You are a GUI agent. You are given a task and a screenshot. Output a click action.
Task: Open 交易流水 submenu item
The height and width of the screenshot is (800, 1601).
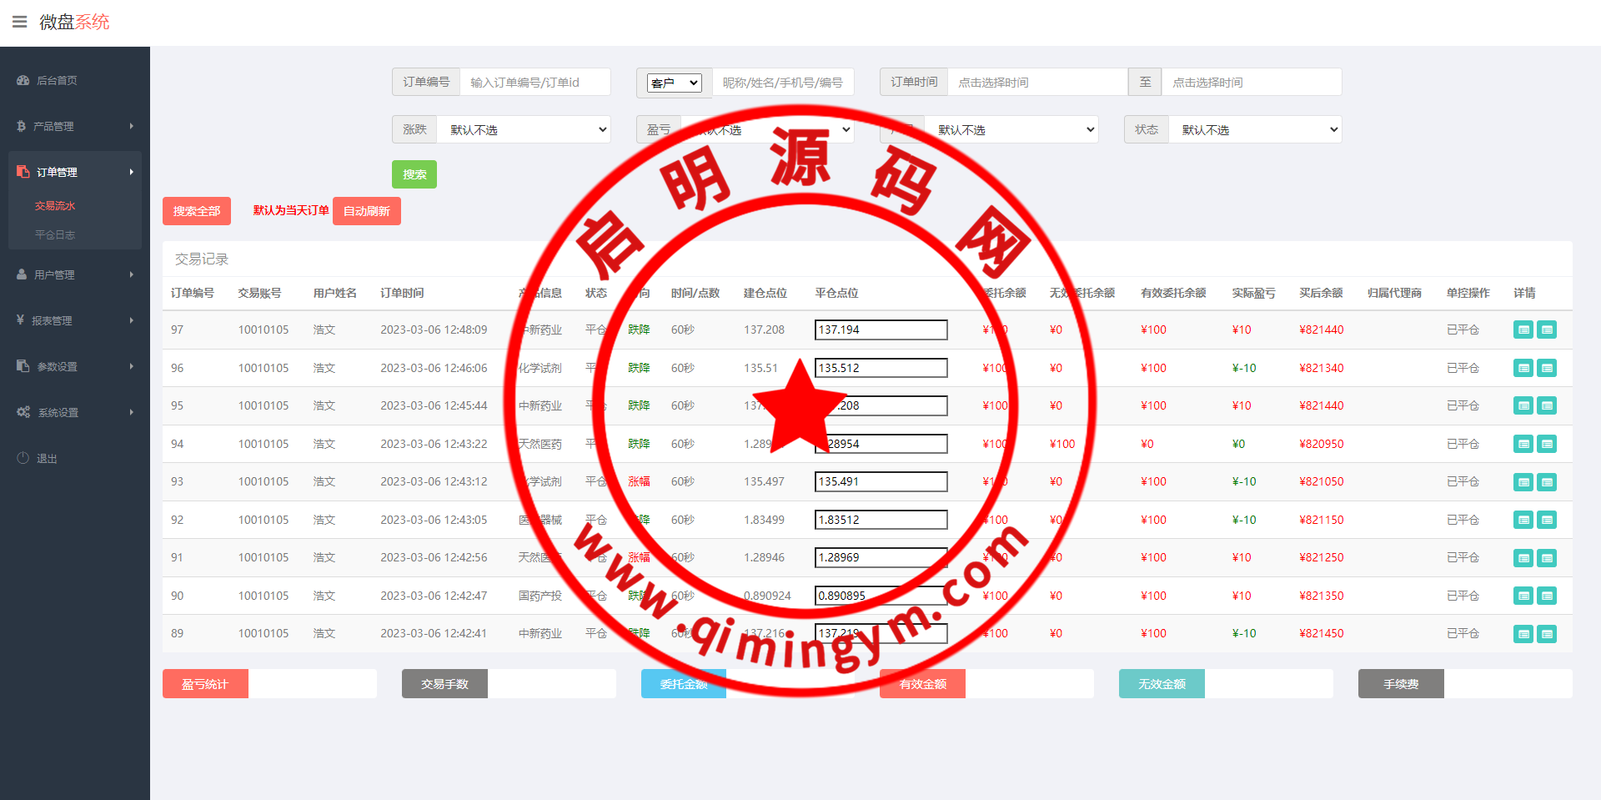click(55, 206)
